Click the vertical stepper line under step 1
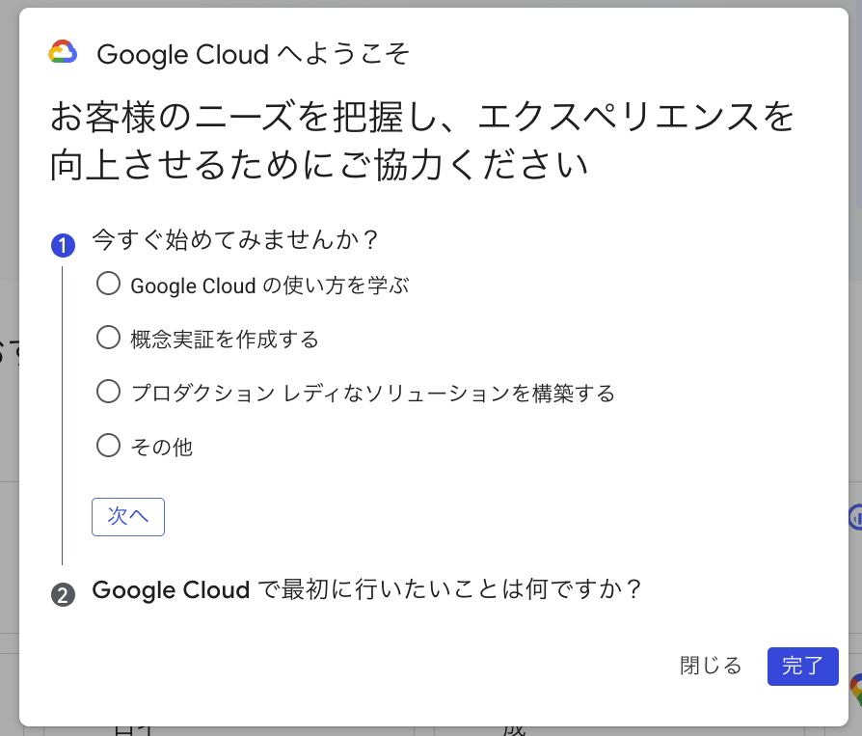Image resolution: width=862 pixels, height=736 pixels. click(63, 415)
